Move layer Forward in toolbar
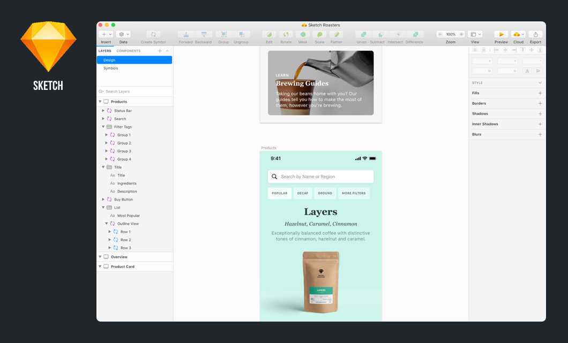 click(186, 34)
